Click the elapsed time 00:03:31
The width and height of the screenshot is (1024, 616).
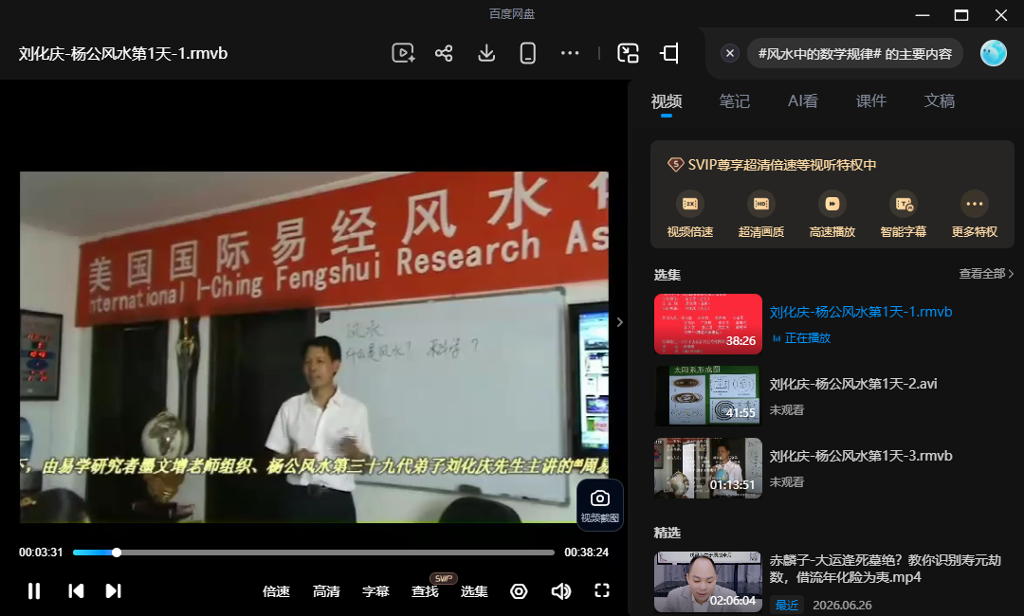pyautogui.click(x=41, y=553)
